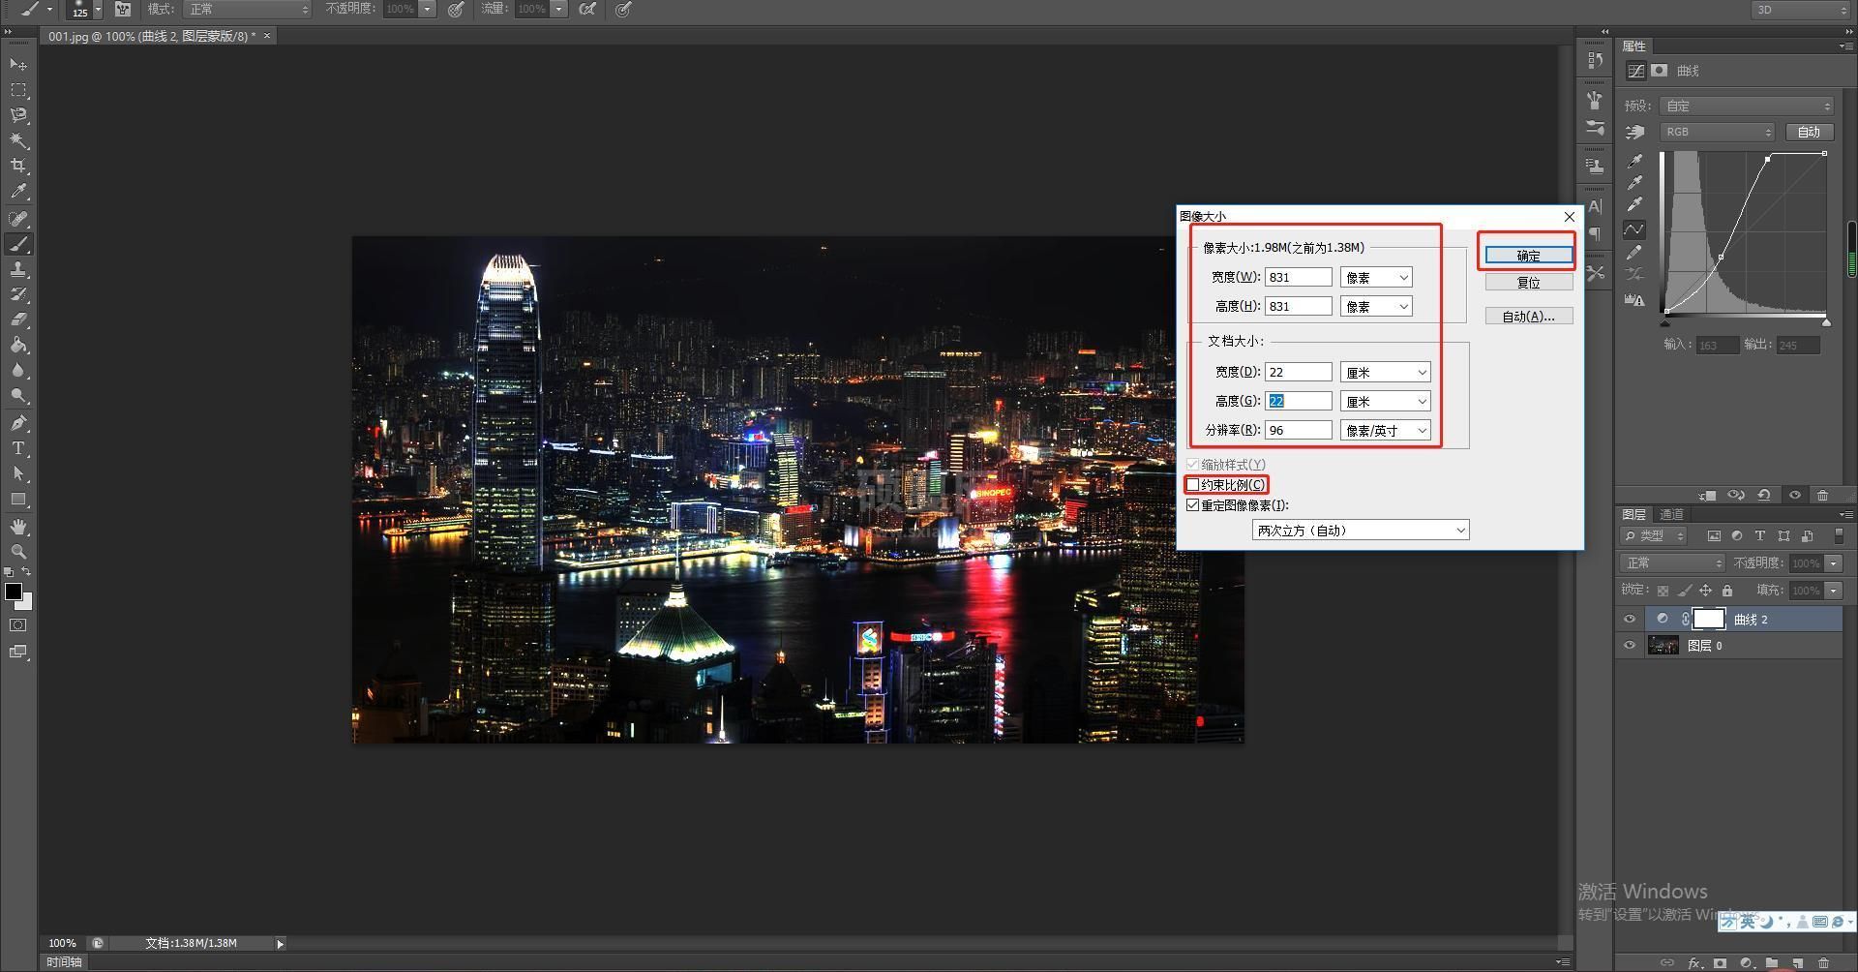Select the Pen tool
The height and width of the screenshot is (972, 1858).
18,423
